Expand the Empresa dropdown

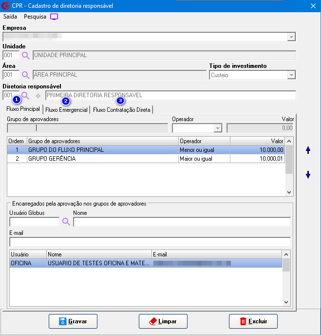(x=291, y=37)
